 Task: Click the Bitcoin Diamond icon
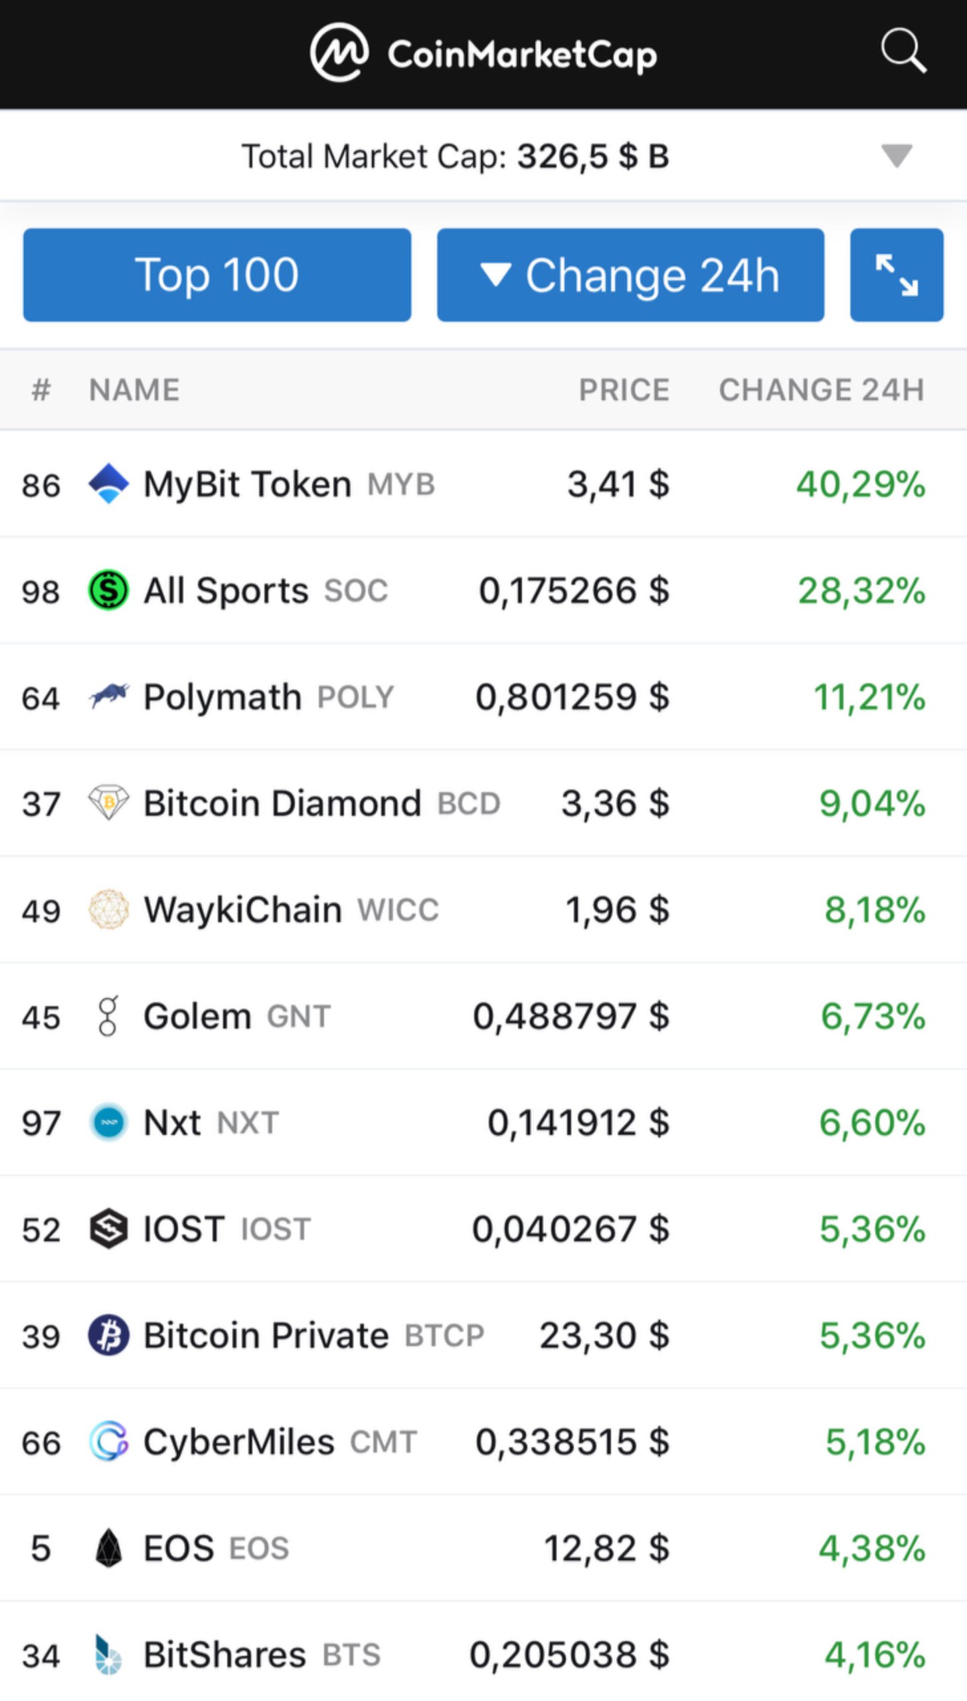point(108,803)
